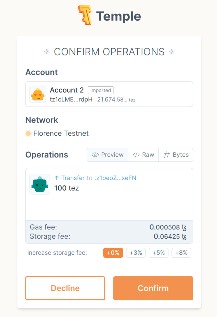Open the Bytes tab
Image resolution: width=217 pixels, height=317 pixels.
coord(176,155)
